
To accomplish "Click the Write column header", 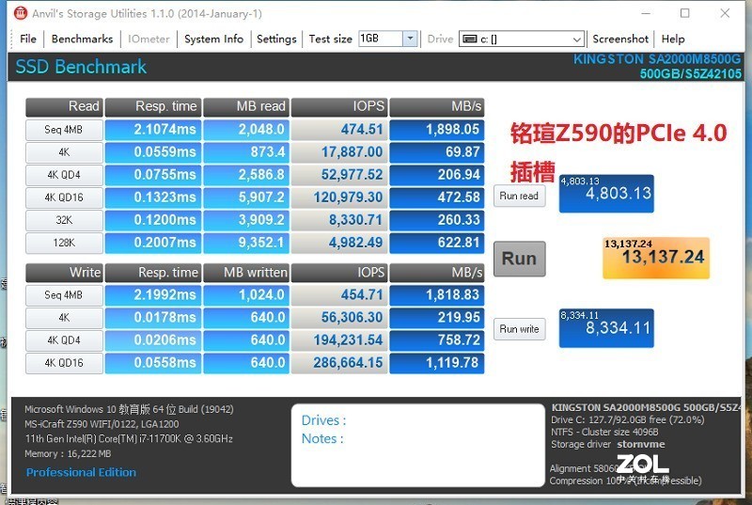I will (x=64, y=273).
